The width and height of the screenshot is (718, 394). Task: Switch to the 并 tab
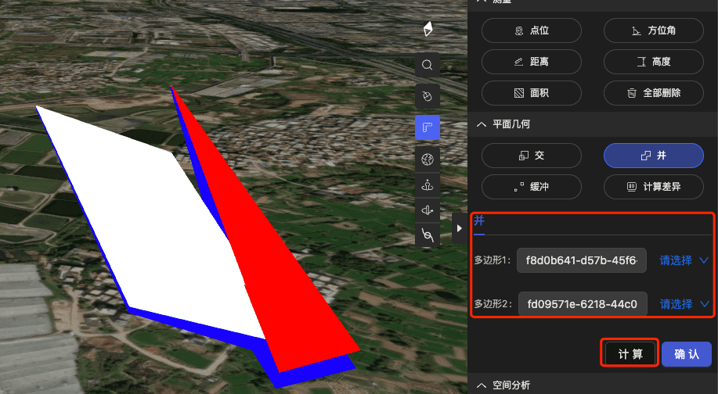479,222
